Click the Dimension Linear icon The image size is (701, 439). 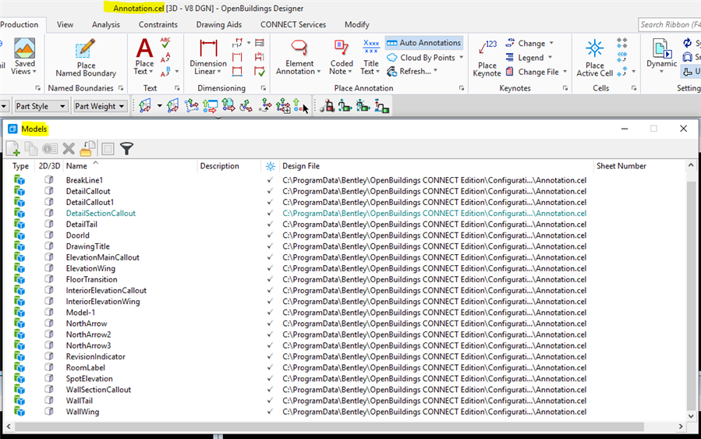[x=208, y=48]
